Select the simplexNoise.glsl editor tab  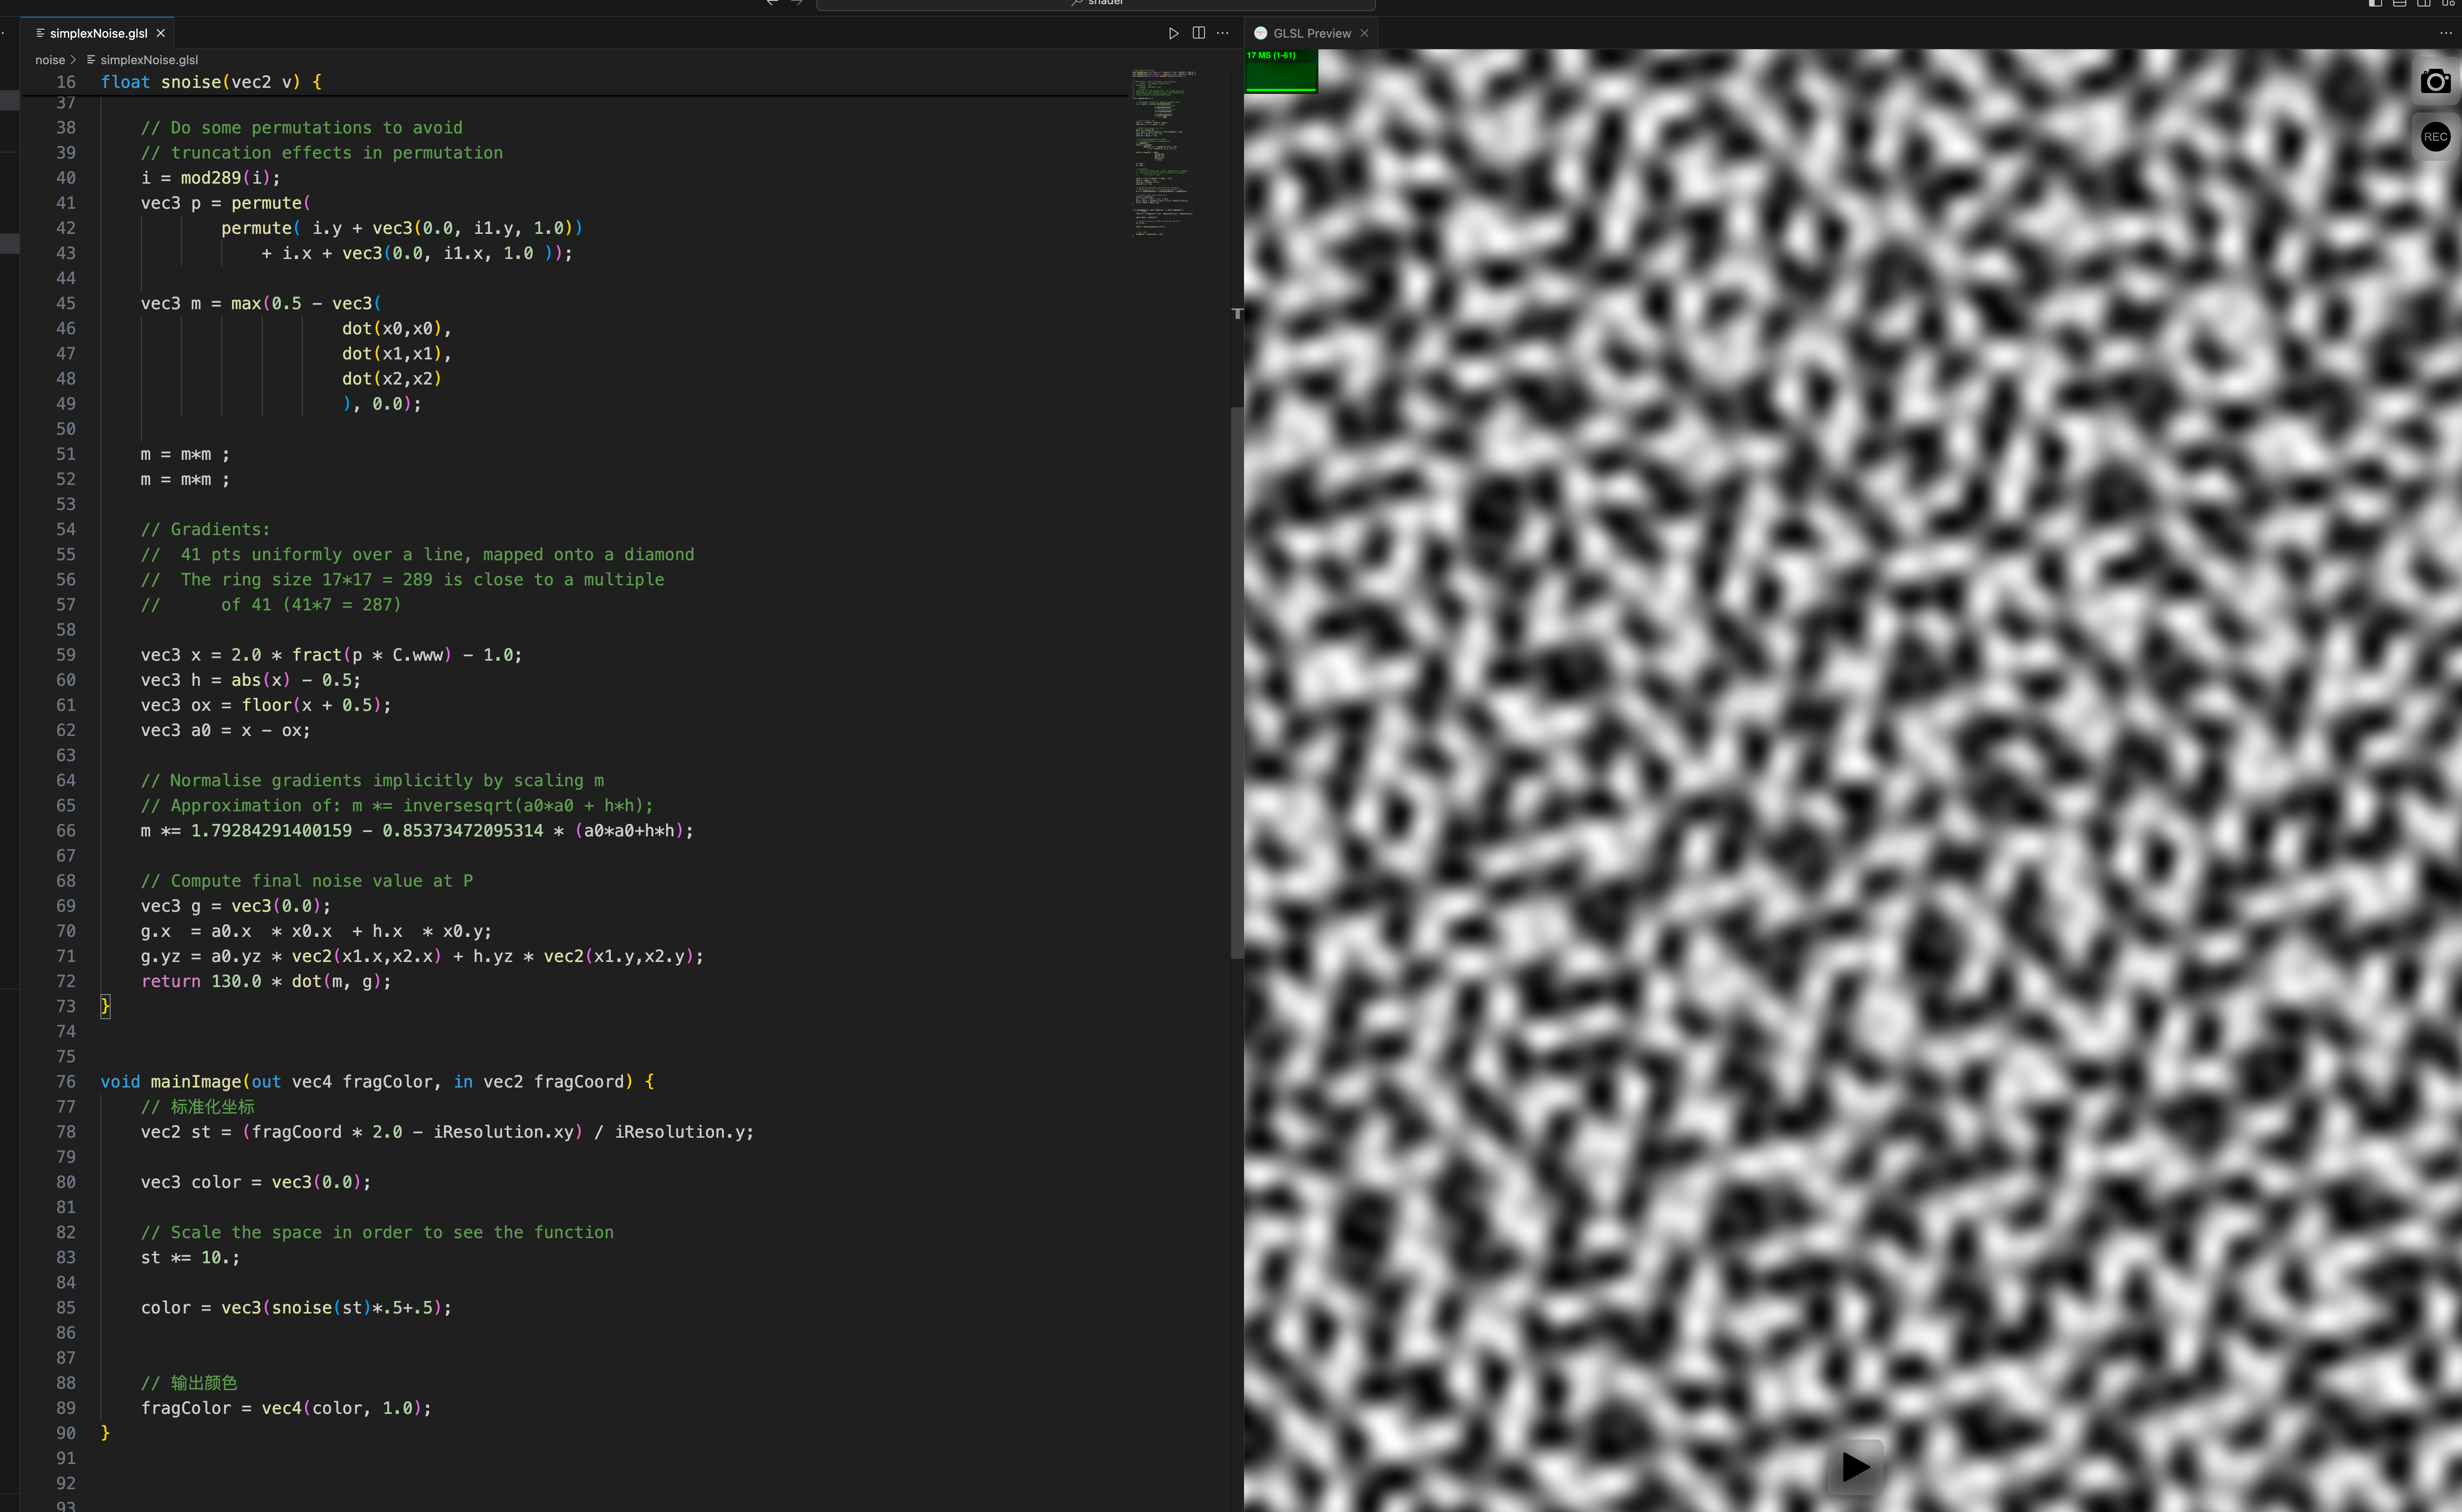point(98,33)
